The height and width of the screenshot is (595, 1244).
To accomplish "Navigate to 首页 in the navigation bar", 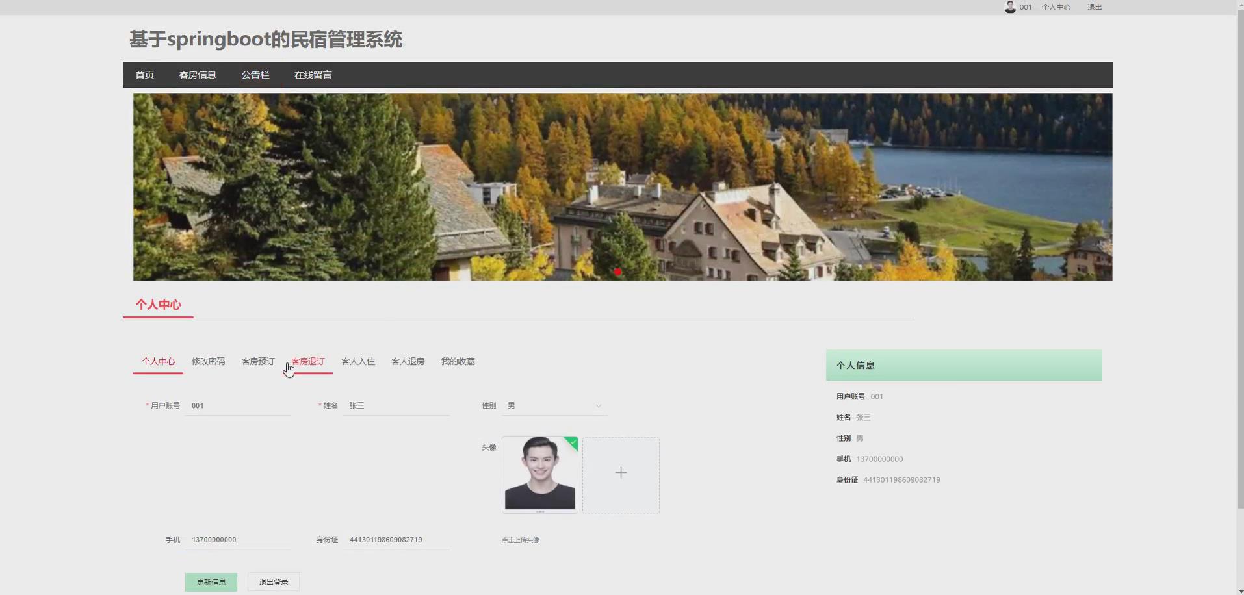I will tap(144, 75).
